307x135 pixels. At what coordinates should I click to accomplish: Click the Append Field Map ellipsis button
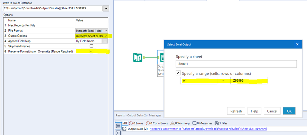tap(105, 41)
